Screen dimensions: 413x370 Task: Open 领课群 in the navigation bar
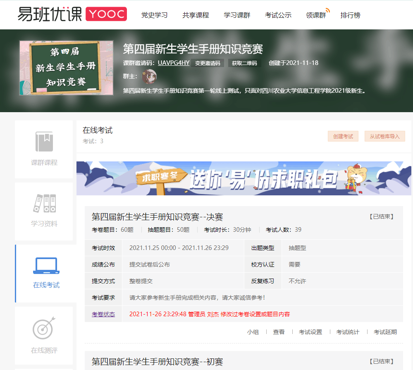coord(316,15)
